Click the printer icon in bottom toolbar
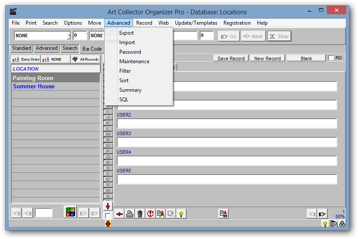Viewport: 358px width, 239px height. (x=130, y=214)
